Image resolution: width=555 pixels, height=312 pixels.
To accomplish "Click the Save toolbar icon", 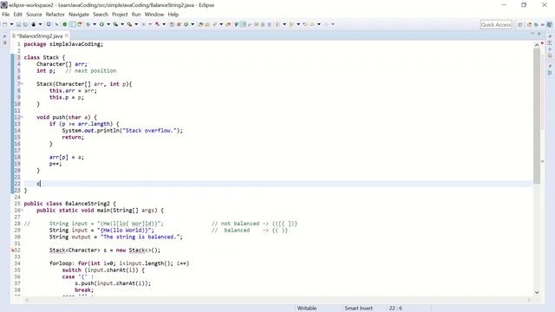I will [x=18, y=24].
